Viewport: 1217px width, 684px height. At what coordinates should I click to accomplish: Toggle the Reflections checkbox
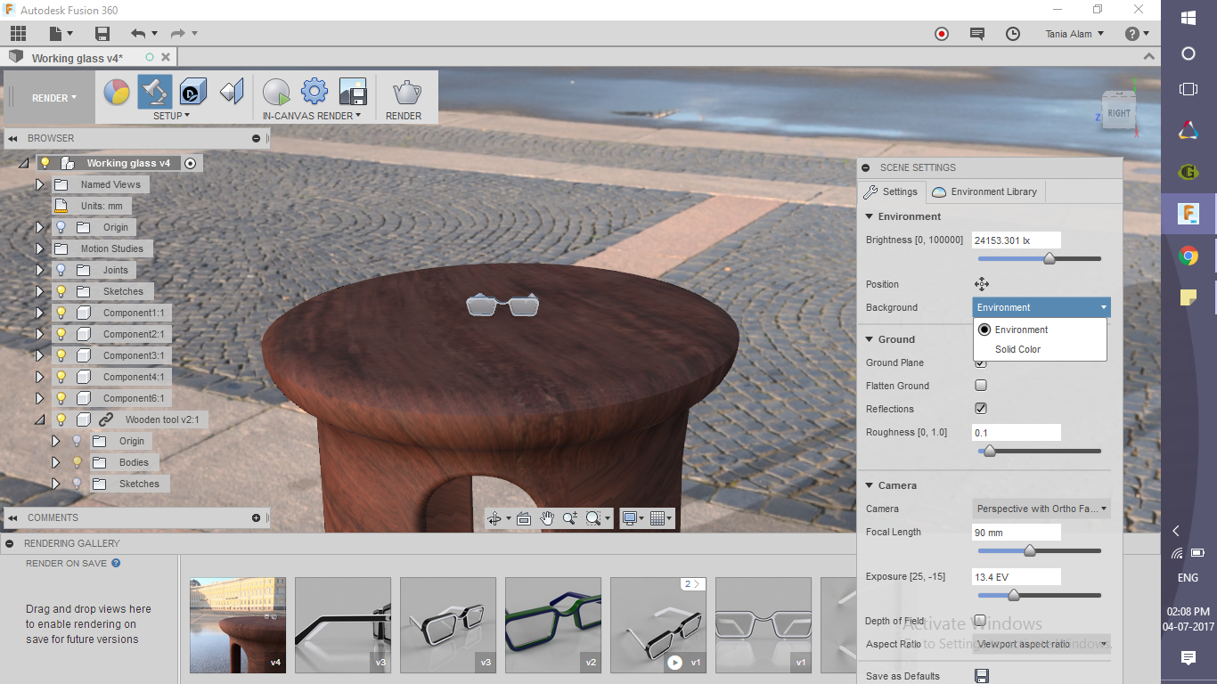[x=981, y=409]
